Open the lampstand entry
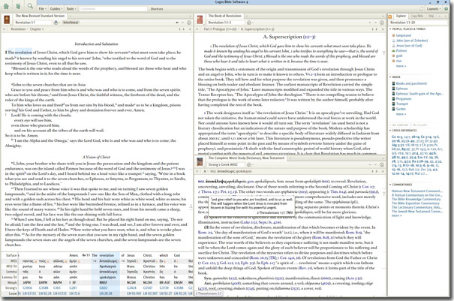 coord(403,35)
